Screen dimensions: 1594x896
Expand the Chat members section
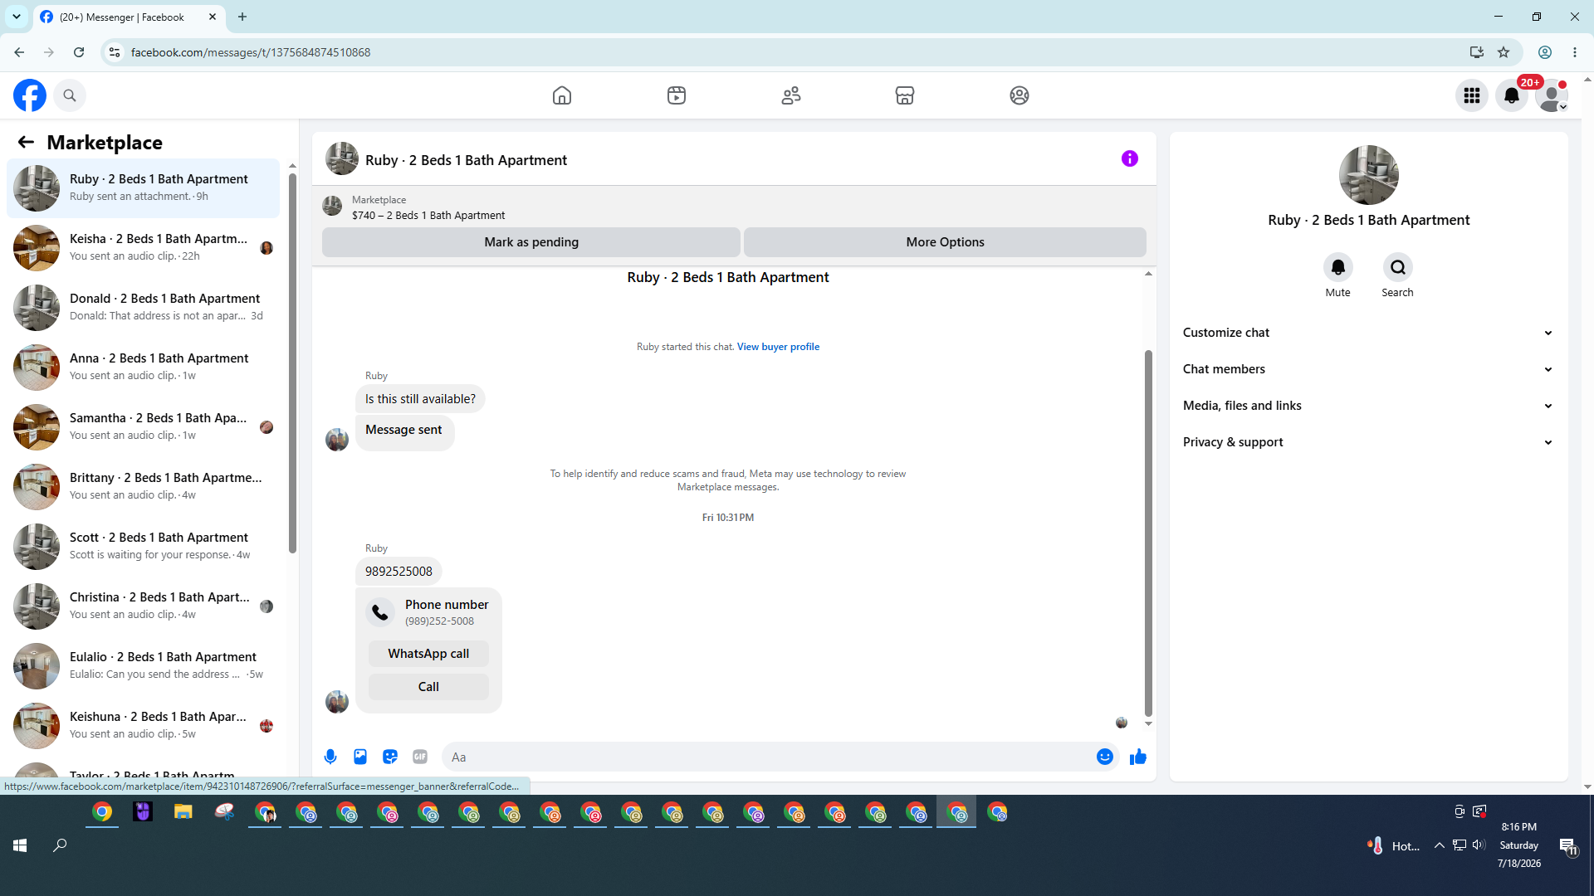1368,369
